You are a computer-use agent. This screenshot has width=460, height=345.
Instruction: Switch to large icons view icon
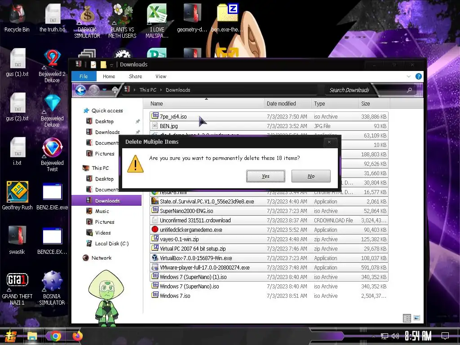coord(417,318)
